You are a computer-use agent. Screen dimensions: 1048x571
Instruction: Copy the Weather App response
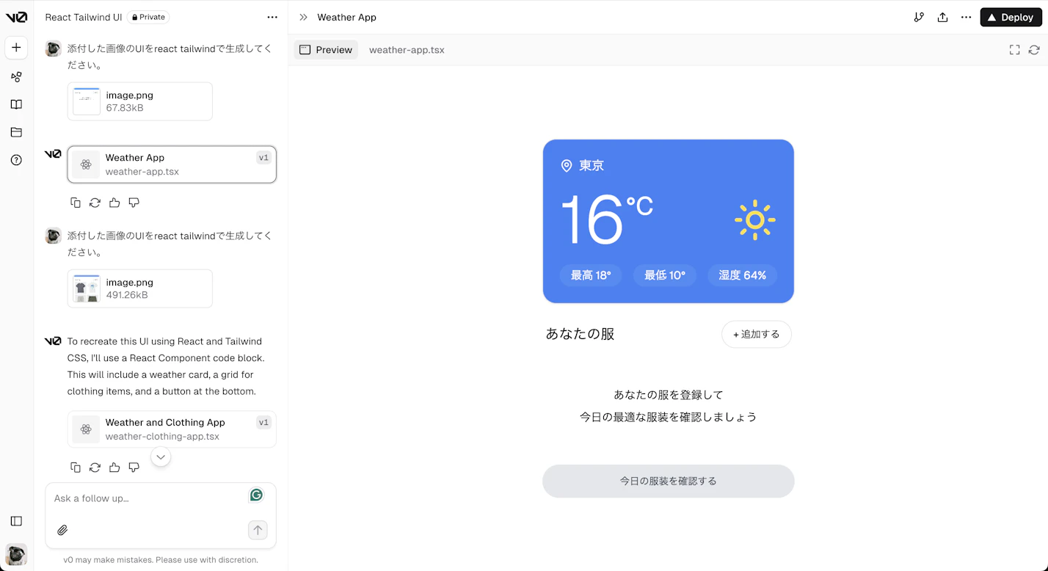point(76,203)
